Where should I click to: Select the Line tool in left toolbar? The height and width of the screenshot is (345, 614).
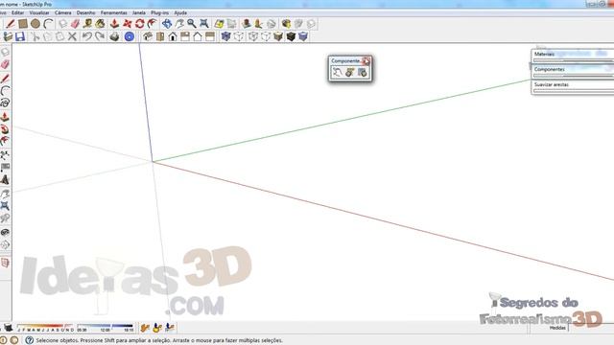[x=5, y=79]
